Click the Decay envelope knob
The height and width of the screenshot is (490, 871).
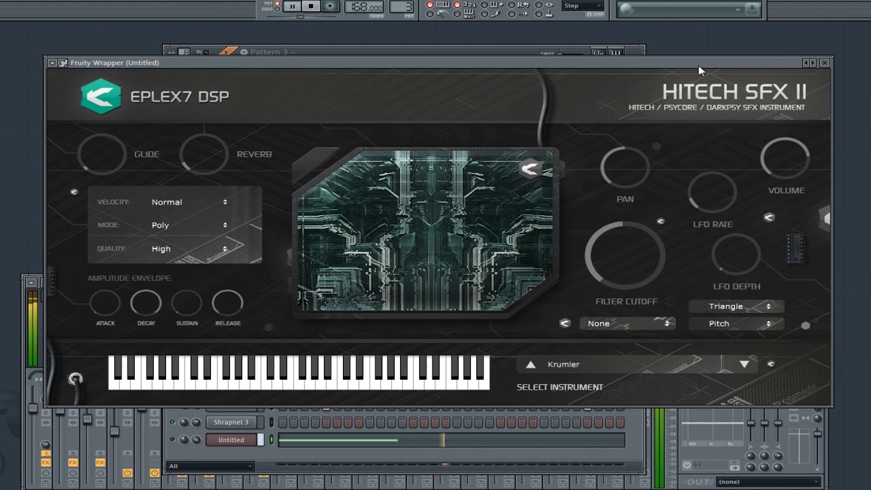(x=146, y=304)
